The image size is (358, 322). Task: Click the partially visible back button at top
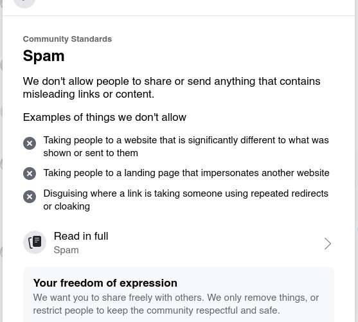pos(24,3)
